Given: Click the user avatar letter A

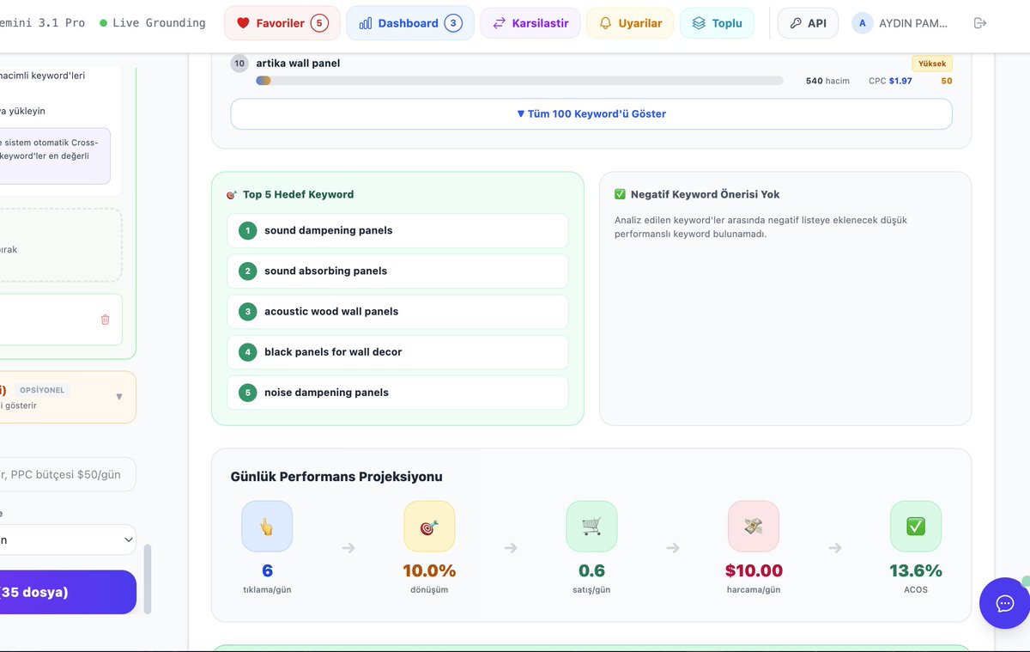Looking at the screenshot, I should (x=862, y=23).
